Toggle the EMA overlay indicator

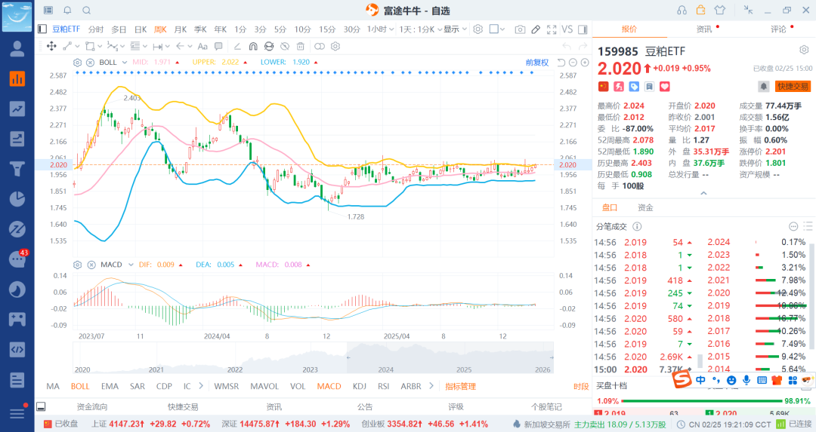pos(110,386)
